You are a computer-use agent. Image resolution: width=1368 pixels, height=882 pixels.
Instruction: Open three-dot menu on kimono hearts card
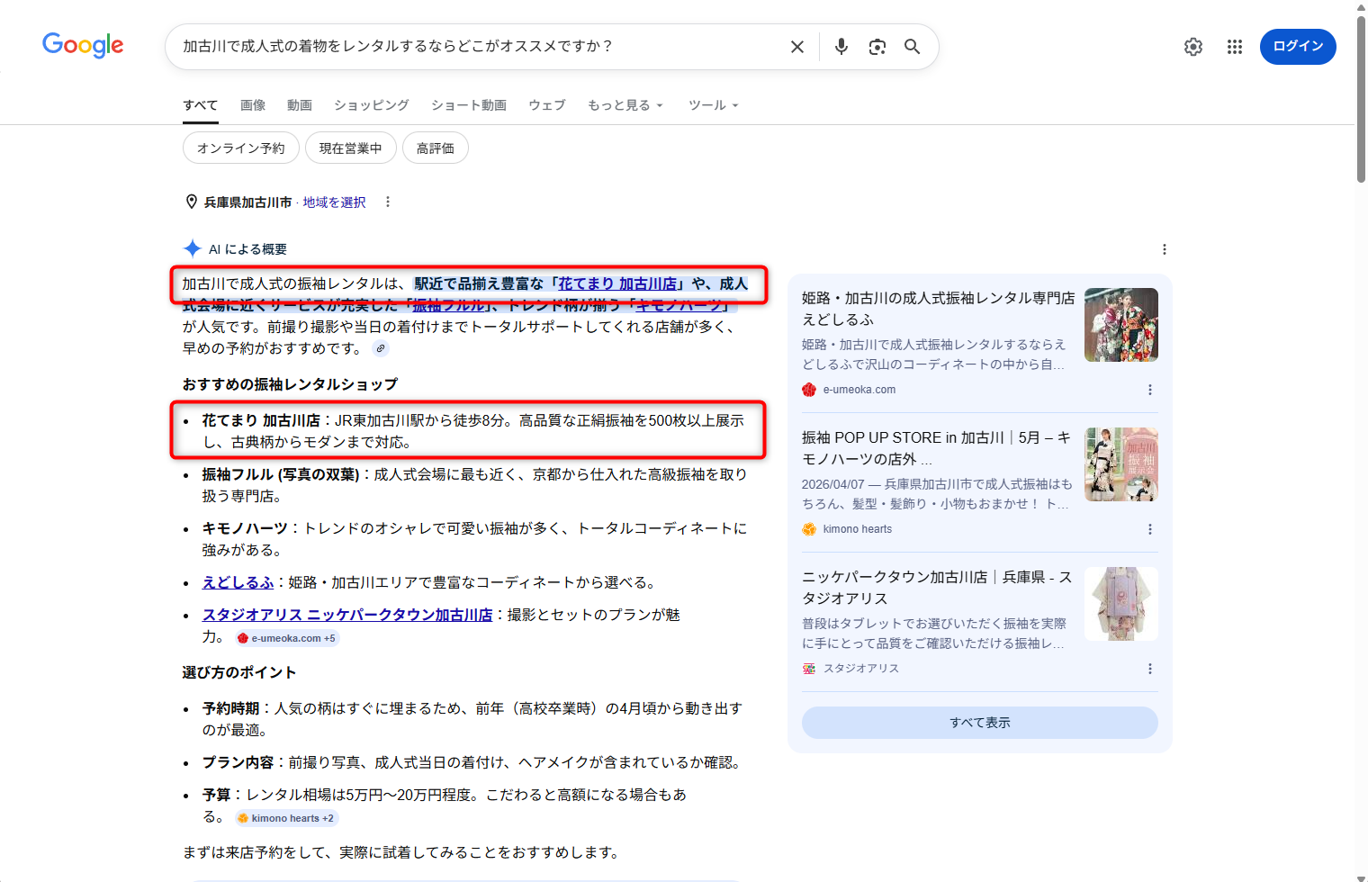tap(1150, 529)
